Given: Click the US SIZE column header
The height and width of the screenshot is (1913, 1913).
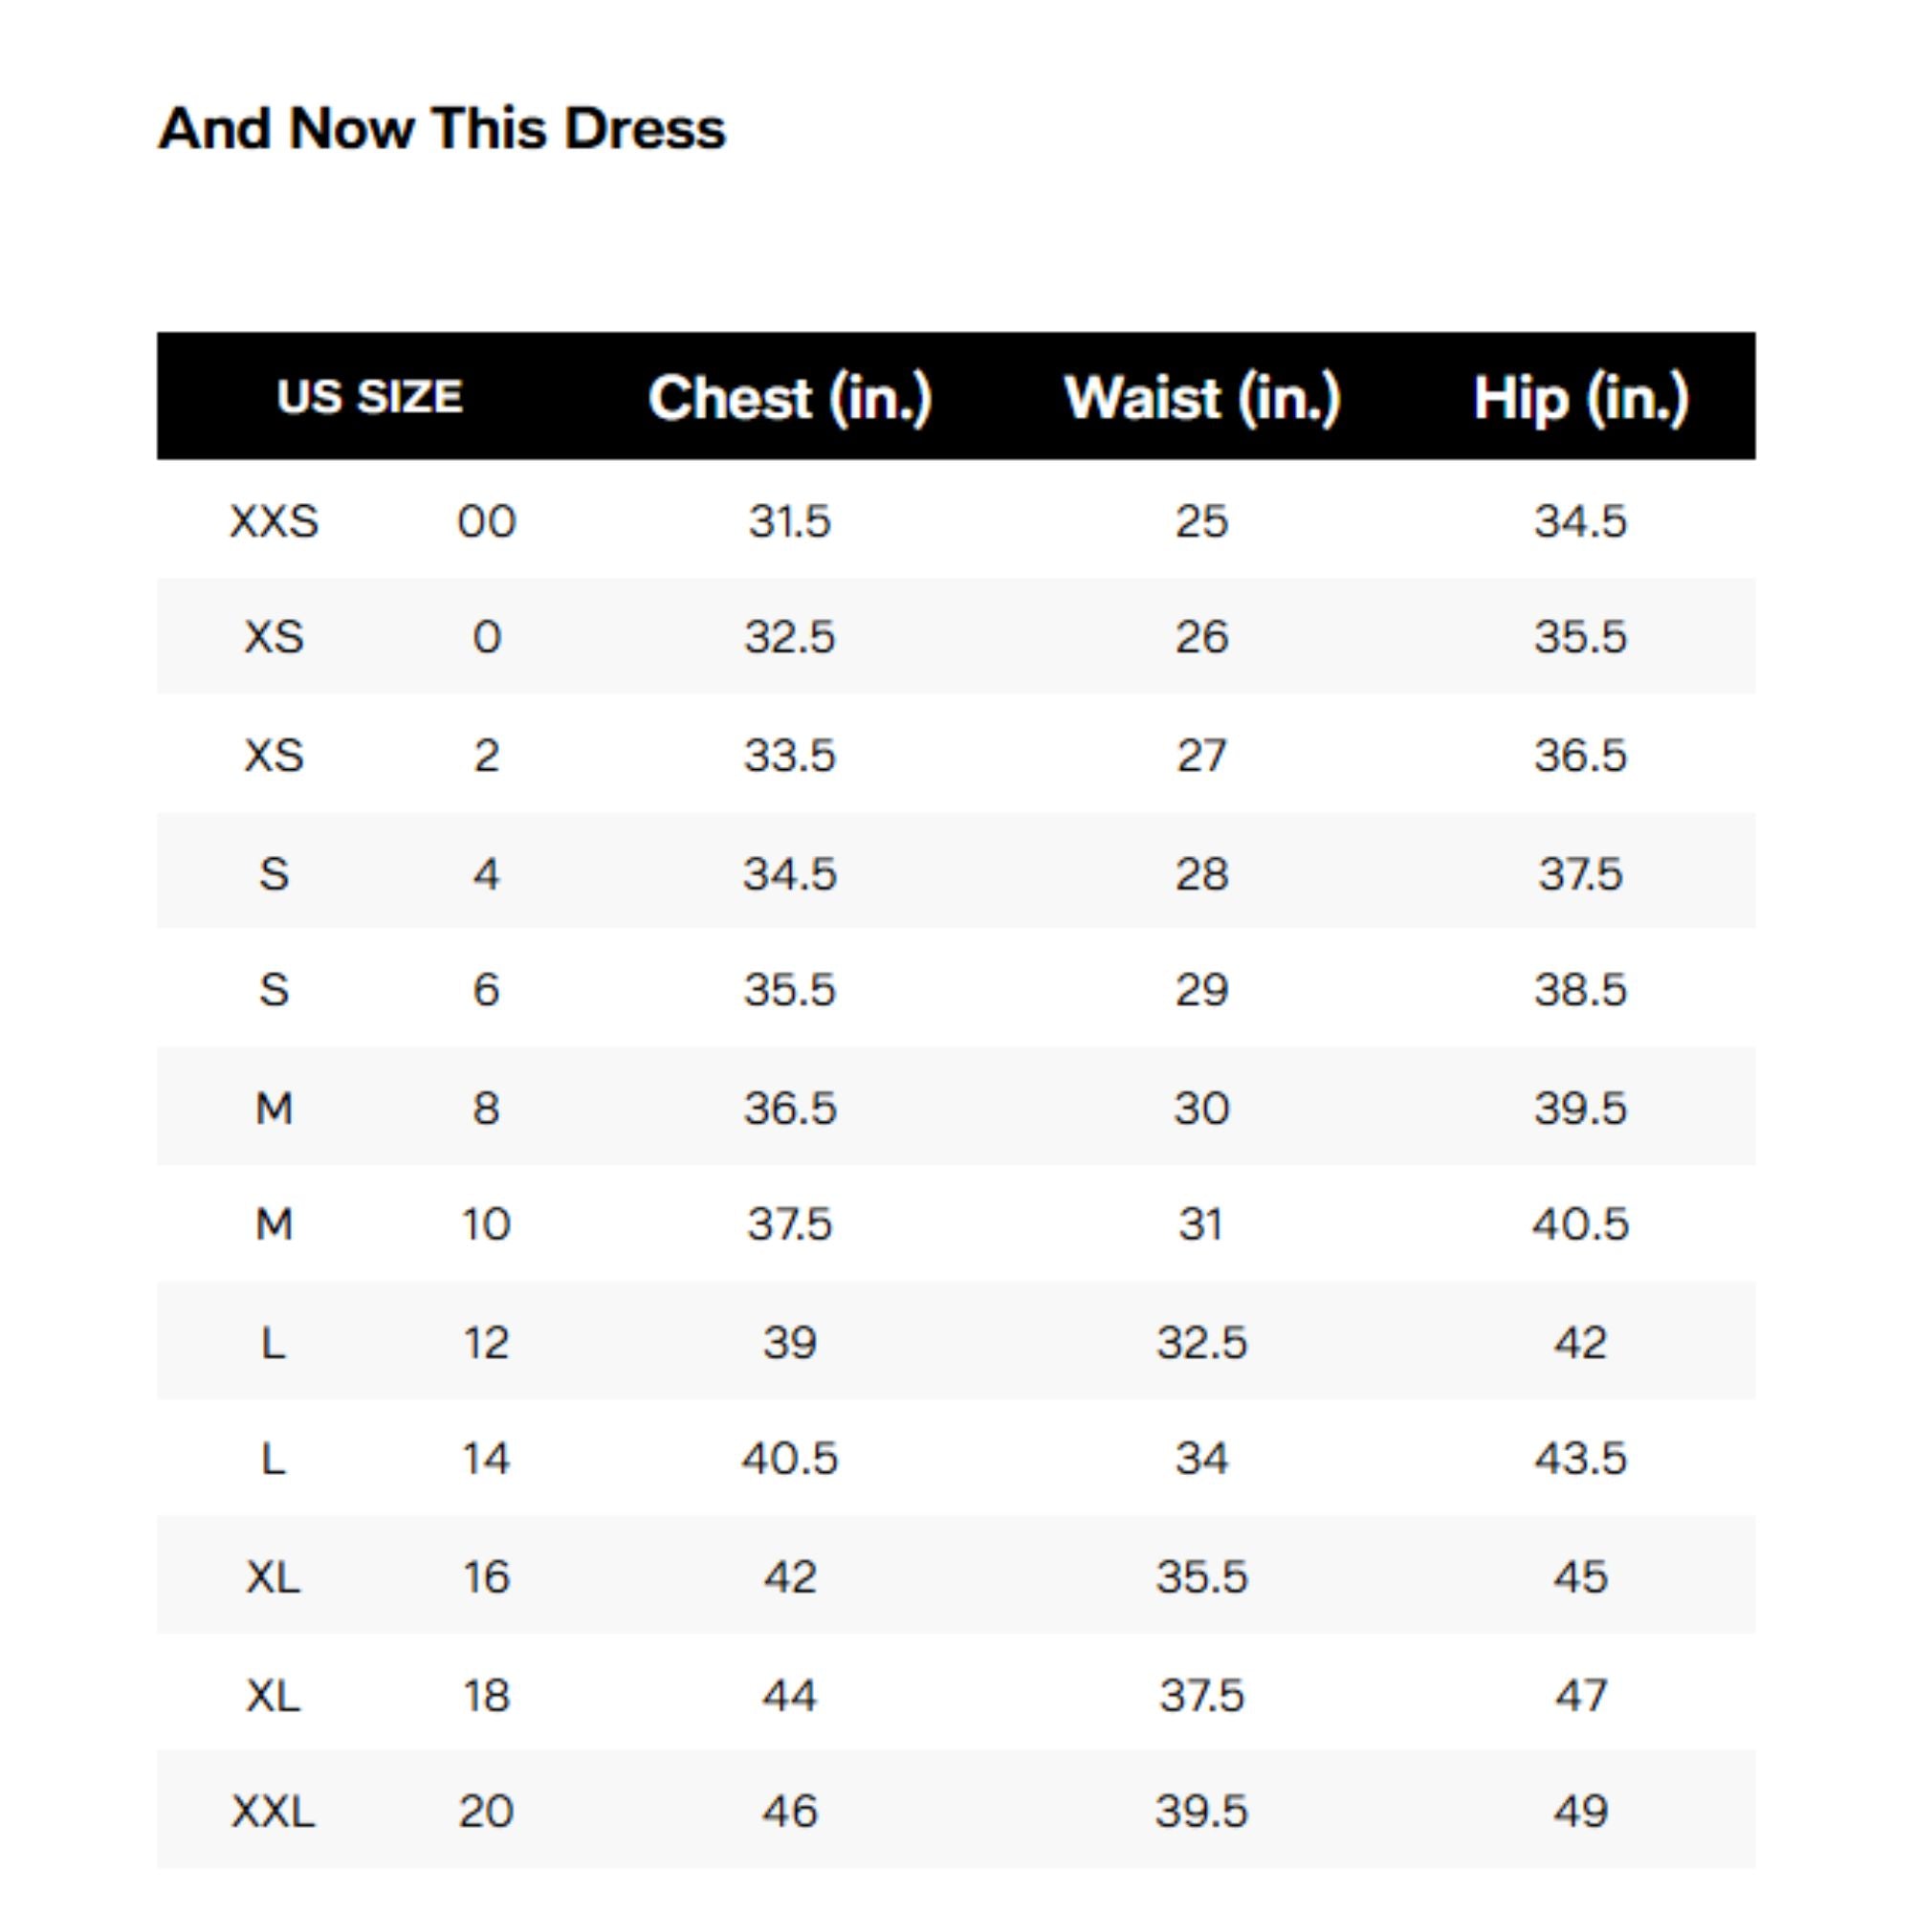Looking at the screenshot, I should (369, 397).
